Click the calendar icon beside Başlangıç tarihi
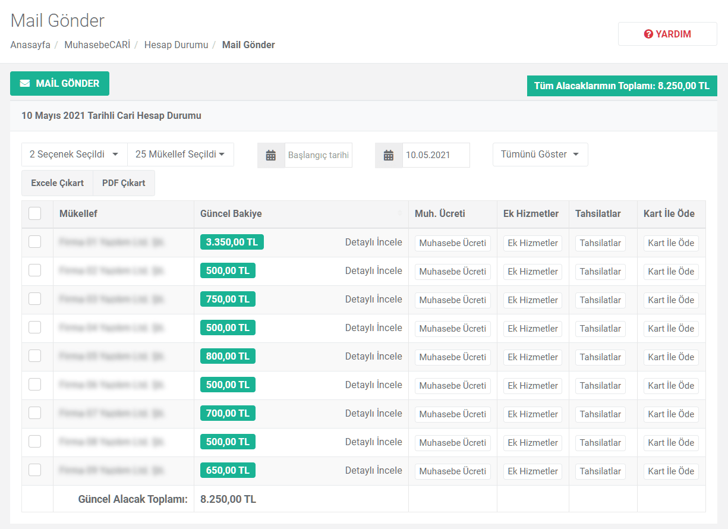This screenshot has height=529, width=728. click(271, 155)
